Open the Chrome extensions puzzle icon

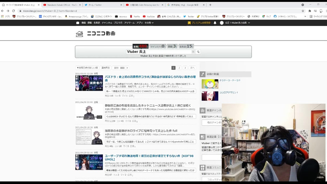pos(310,11)
